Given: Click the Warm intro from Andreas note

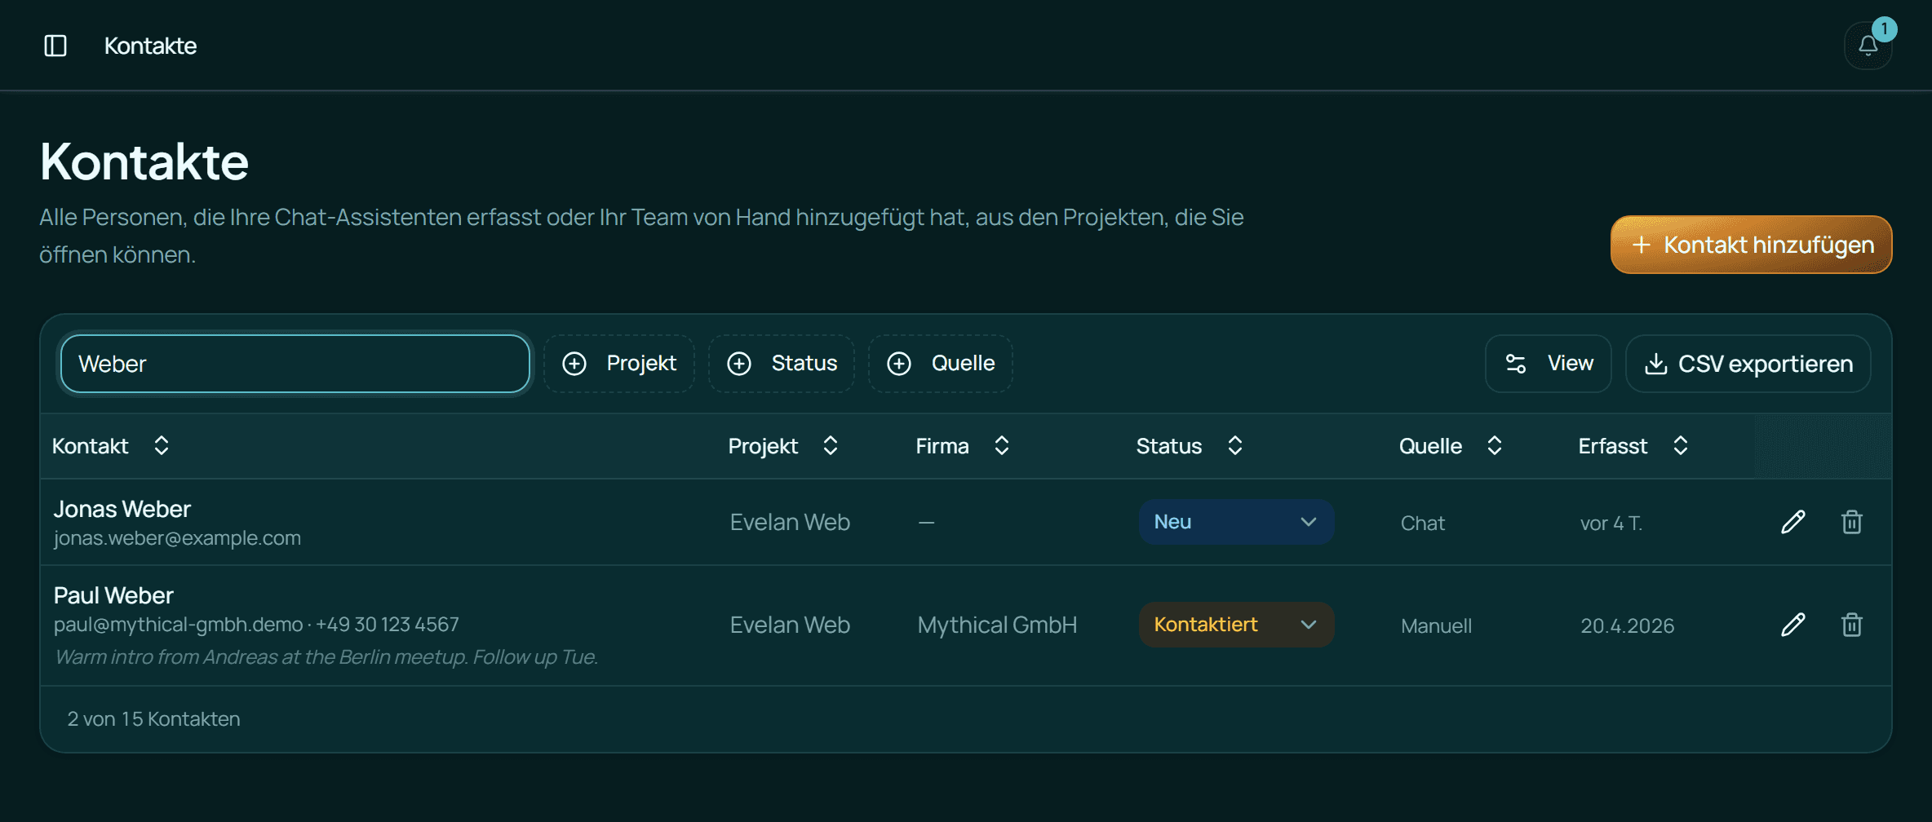Looking at the screenshot, I should click(x=326, y=657).
